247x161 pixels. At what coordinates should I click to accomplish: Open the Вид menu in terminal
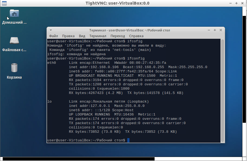coord(82,36)
